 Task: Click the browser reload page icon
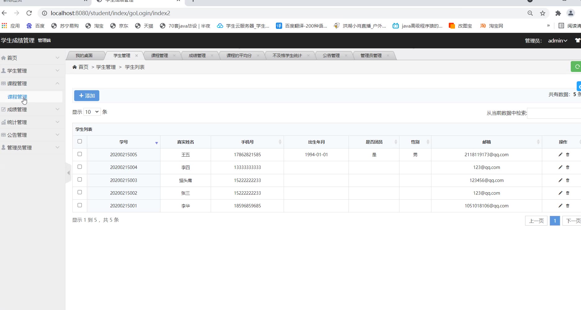(29, 13)
